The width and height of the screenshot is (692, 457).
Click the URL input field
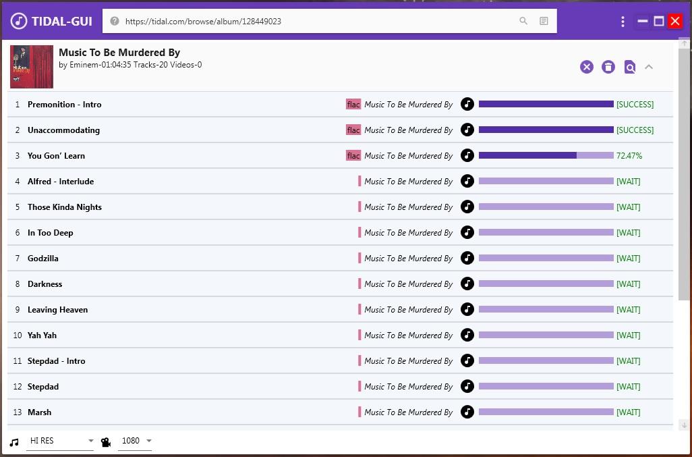coord(317,21)
